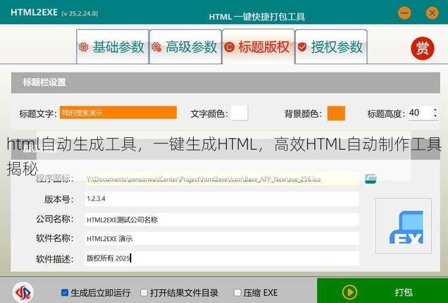The height and width of the screenshot is (303, 448).
Task: Edit the 公司名称 field
Action: [222, 220]
